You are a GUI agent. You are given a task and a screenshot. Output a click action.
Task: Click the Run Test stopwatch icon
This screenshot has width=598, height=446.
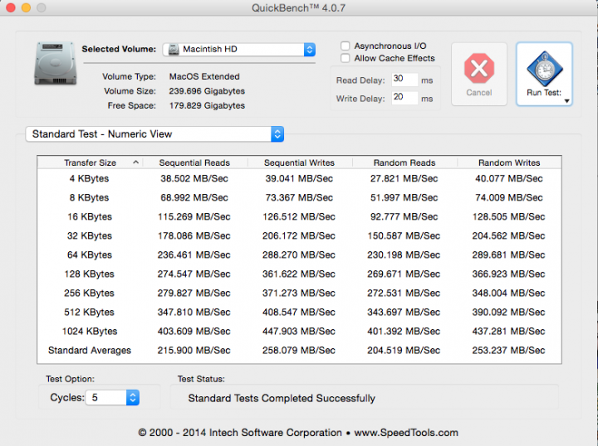(x=544, y=66)
